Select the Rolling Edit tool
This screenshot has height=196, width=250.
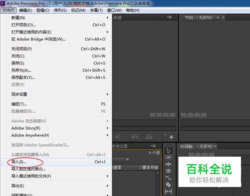168,171
